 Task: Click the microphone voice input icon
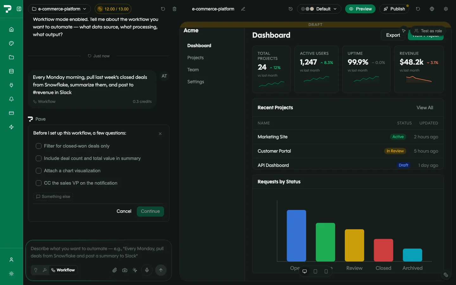pos(147,270)
